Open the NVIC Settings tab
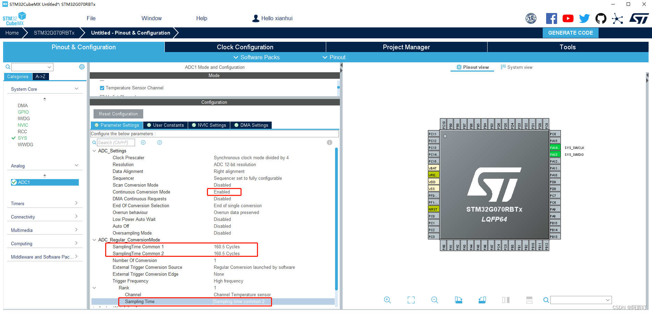Viewport: 652px width, 313px height. point(209,125)
